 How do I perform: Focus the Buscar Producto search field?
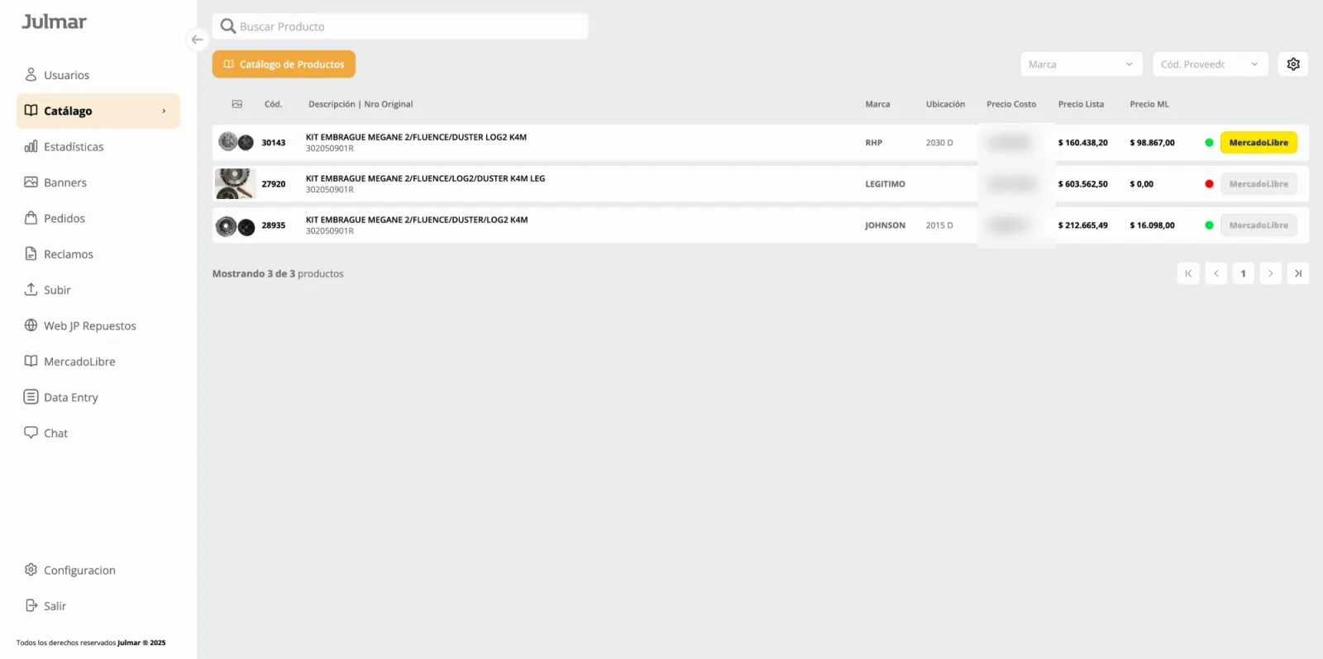tap(400, 26)
